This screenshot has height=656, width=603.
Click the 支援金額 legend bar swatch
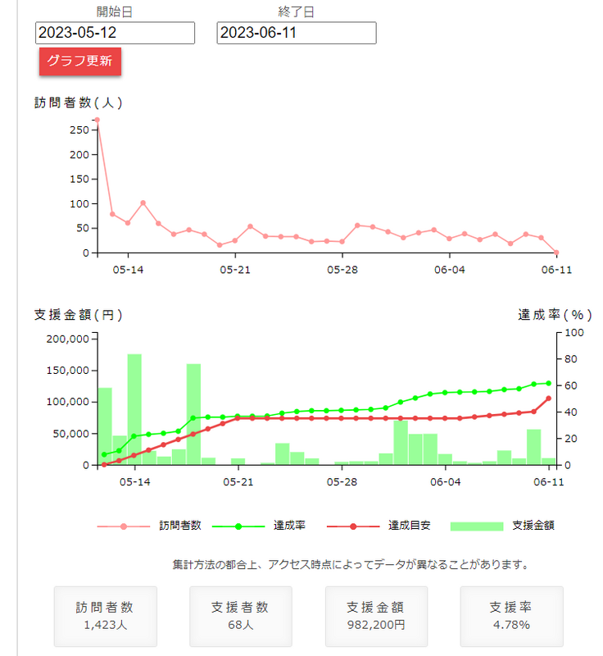[x=476, y=526]
